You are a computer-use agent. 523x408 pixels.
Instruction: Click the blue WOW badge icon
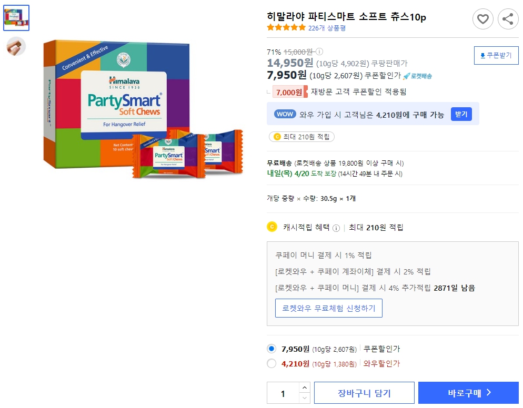pyautogui.click(x=285, y=114)
